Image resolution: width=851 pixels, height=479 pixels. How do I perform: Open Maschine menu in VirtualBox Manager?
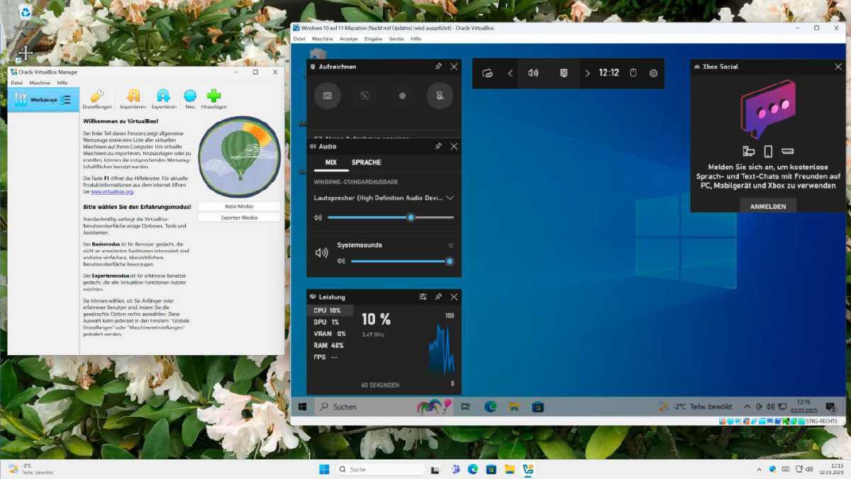tap(40, 83)
